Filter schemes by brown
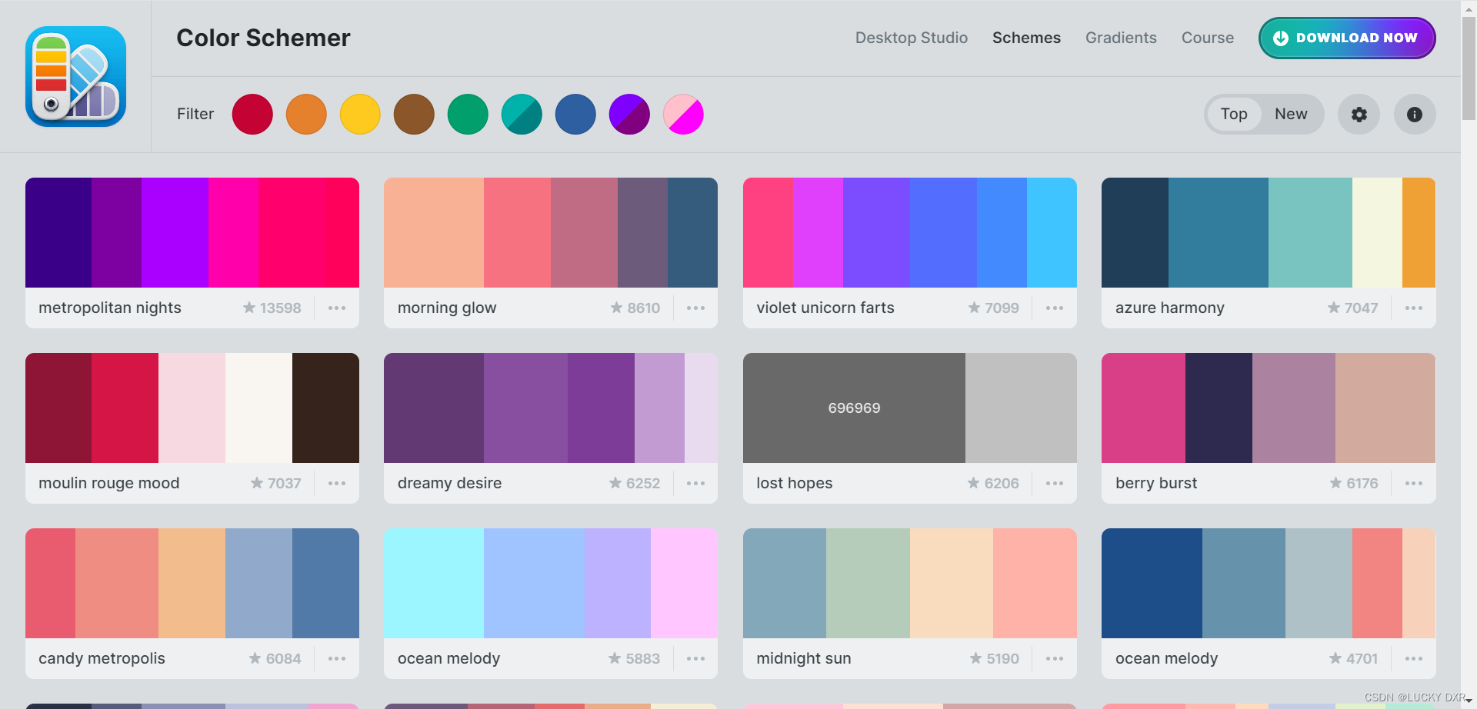The image size is (1477, 709). click(x=414, y=115)
